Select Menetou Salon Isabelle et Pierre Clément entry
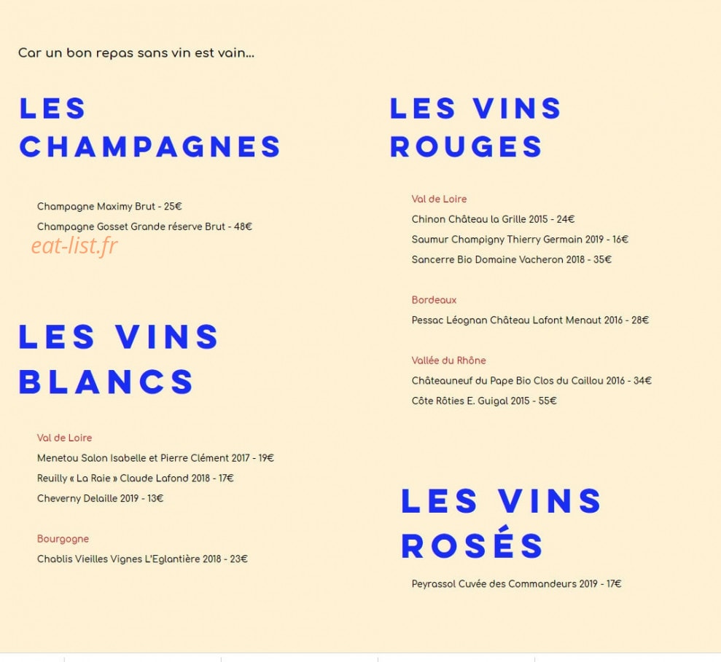Screen dimensions: 721x662 coord(155,459)
